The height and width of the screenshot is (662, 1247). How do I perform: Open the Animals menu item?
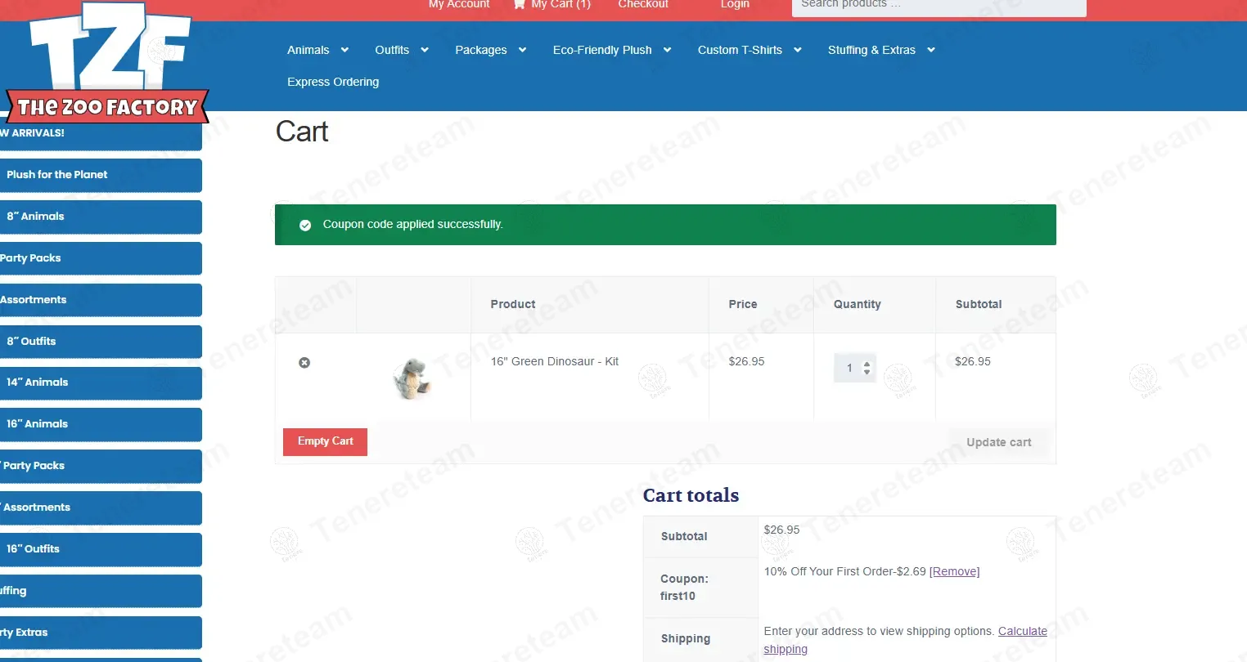[x=308, y=50]
